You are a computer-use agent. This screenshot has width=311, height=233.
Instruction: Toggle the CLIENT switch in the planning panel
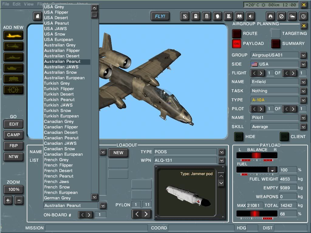coord(284,137)
